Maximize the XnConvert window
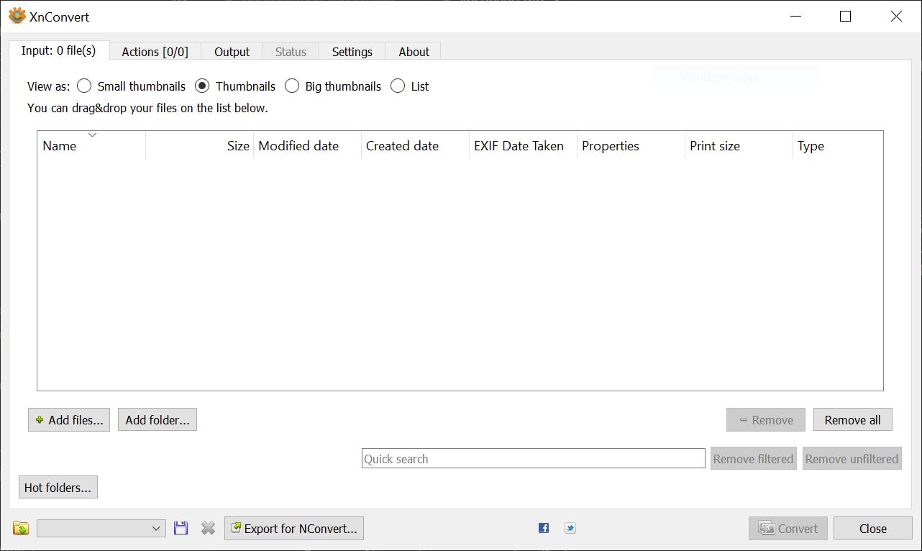This screenshot has width=922, height=551. pyautogui.click(x=846, y=16)
